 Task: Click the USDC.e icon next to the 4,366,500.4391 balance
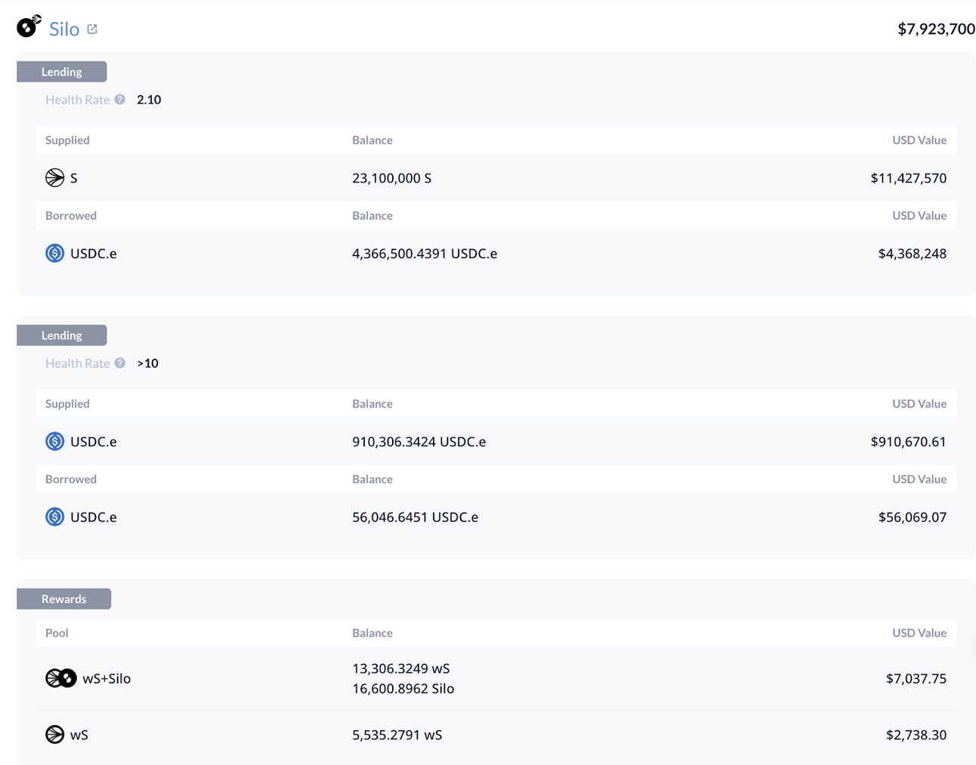[54, 253]
